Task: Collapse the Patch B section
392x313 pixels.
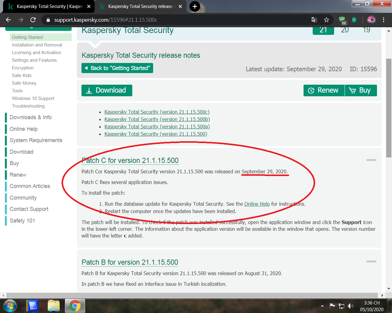Action: pyautogui.click(x=371, y=261)
